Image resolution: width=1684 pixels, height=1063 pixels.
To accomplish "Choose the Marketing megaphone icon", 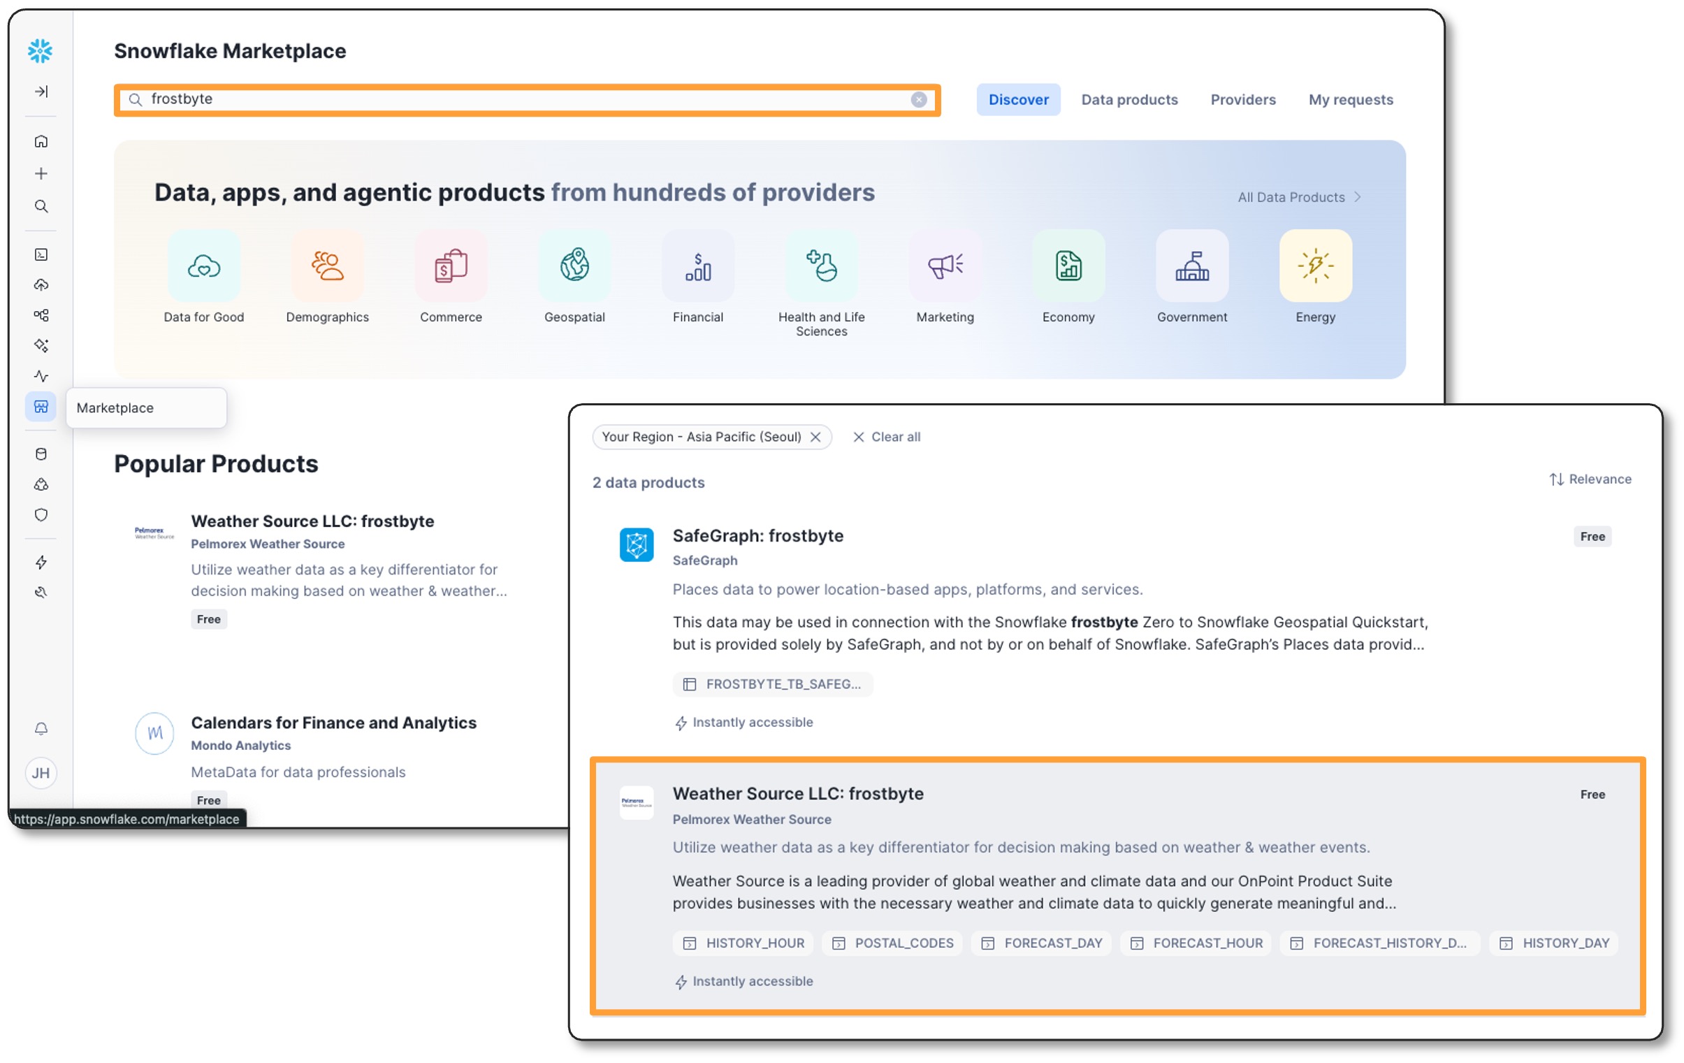I will (x=945, y=266).
